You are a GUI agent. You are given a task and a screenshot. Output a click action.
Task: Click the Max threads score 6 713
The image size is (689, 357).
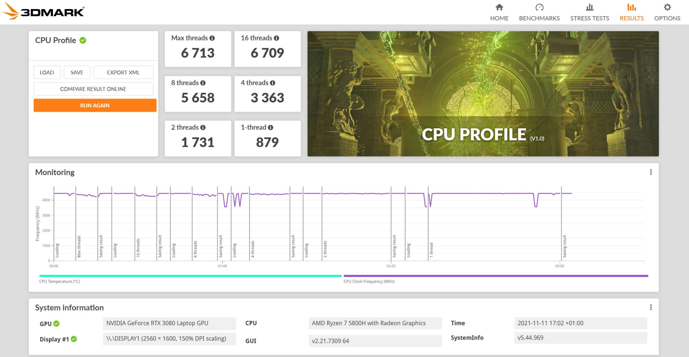(x=198, y=53)
